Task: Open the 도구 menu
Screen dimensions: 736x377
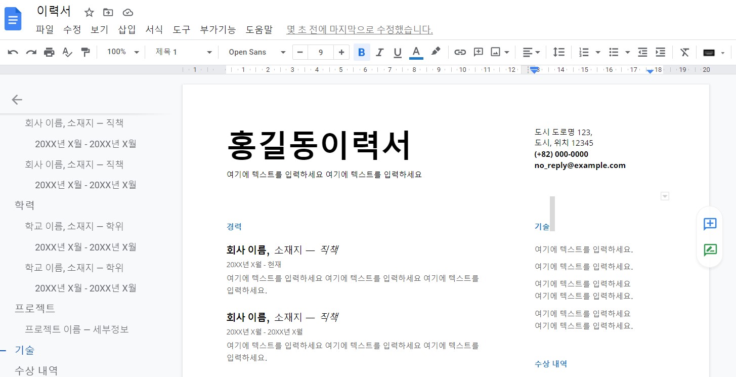Action: coord(181,29)
